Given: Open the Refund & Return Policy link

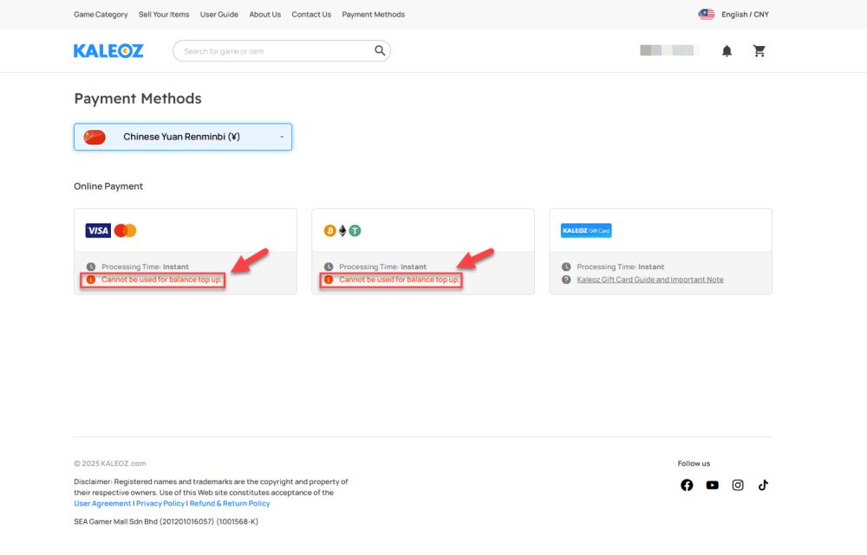Looking at the screenshot, I should click(230, 504).
